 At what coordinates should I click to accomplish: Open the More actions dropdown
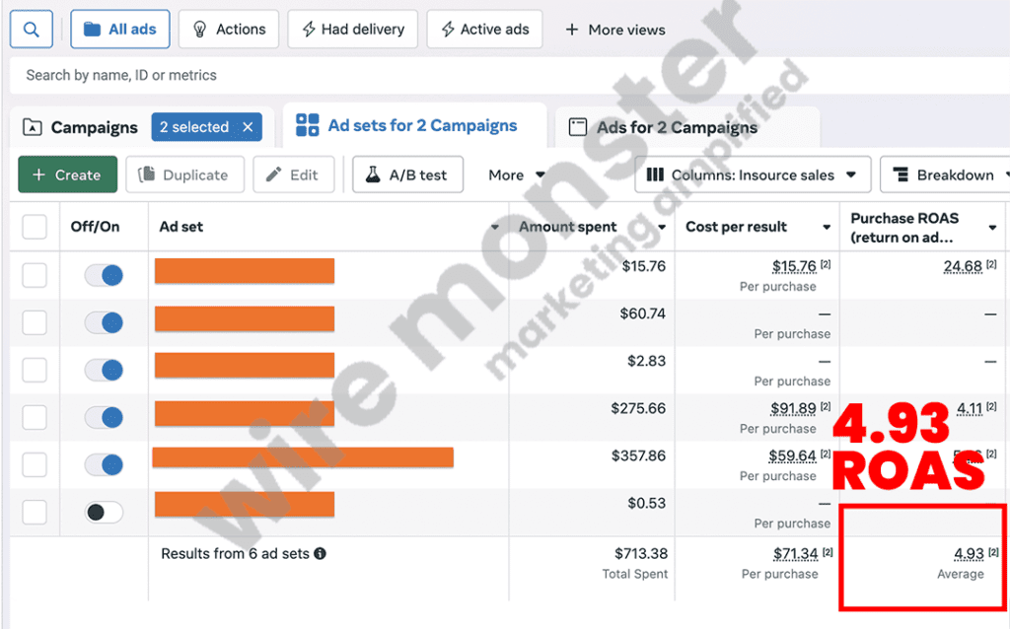click(x=515, y=175)
